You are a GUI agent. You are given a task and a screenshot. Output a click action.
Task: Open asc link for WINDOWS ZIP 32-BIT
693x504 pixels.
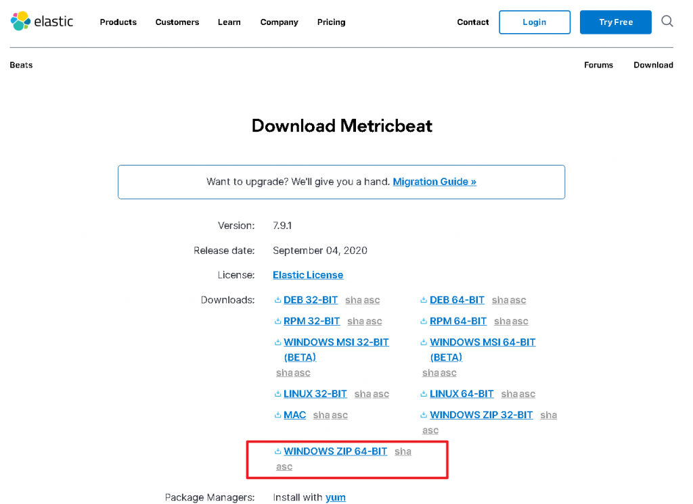point(430,430)
